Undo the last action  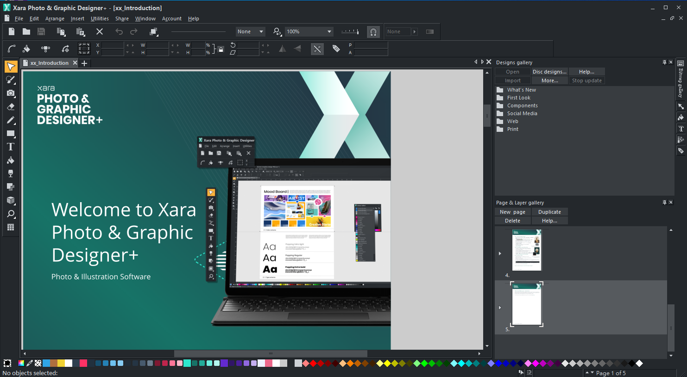pyautogui.click(x=119, y=31)
